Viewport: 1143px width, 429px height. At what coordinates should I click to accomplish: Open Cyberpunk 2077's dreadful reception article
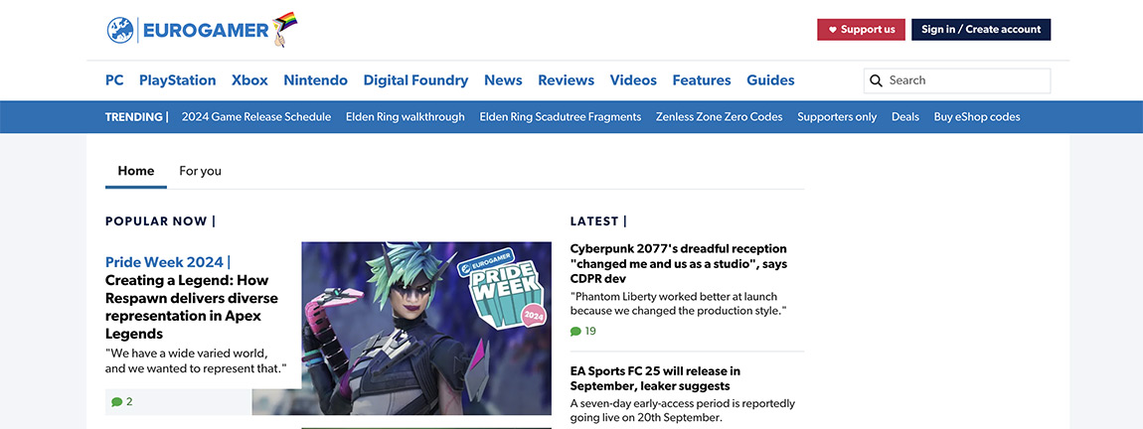coord(679,264)
